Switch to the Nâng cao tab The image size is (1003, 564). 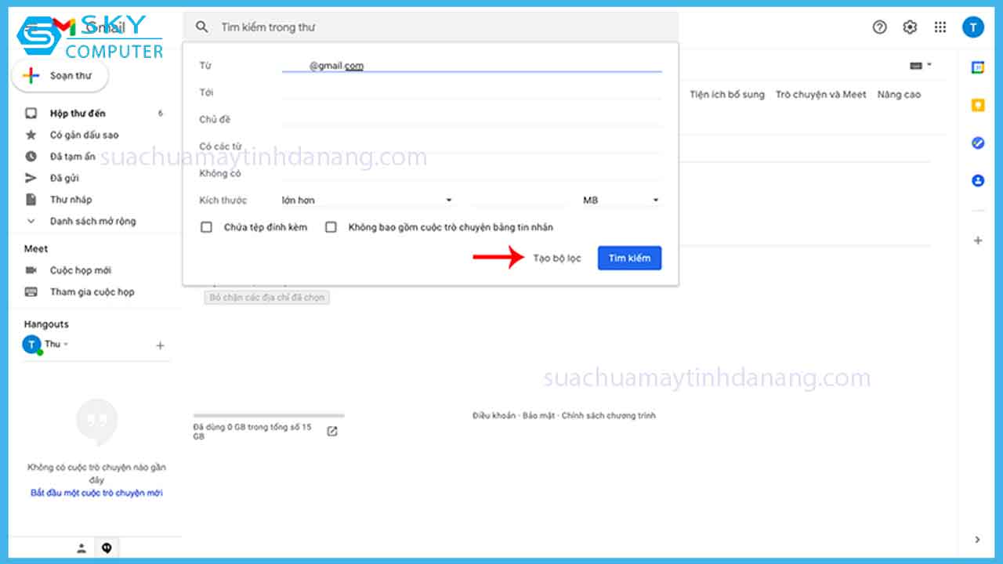click(898, 94)
